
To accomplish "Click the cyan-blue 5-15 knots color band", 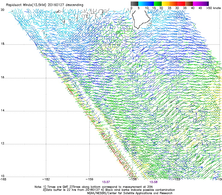I will [x=146, y=4].
